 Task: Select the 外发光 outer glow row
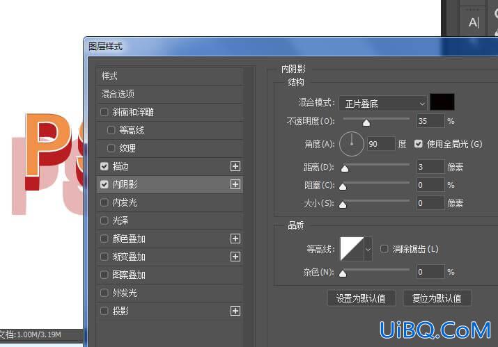(170, 293)
